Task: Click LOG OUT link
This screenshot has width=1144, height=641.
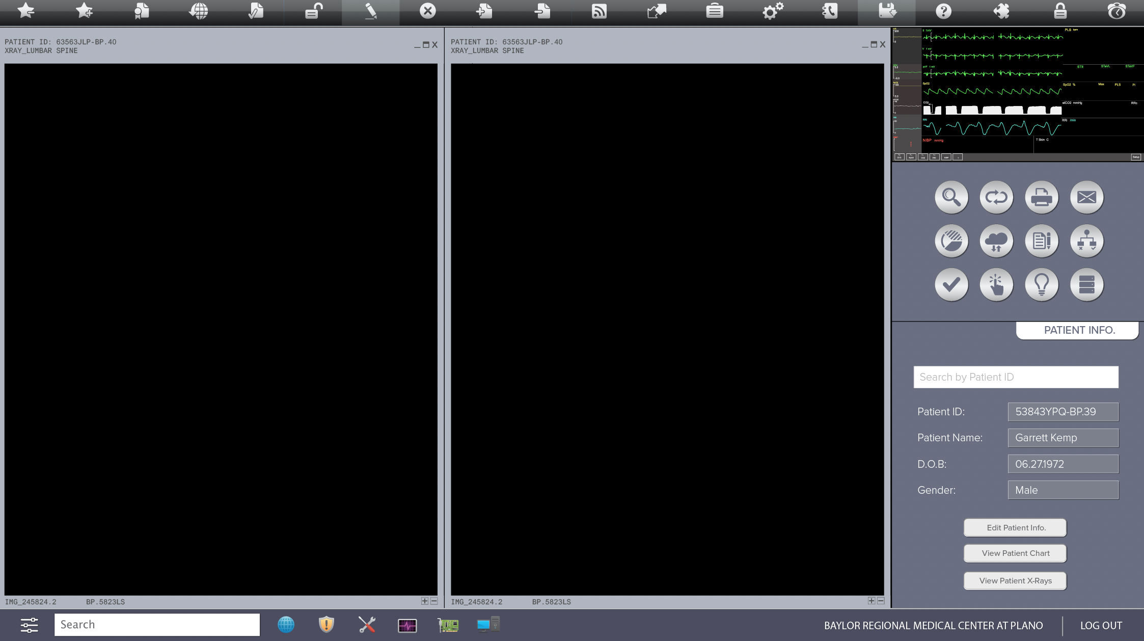Action: (x=1101, y=626)
